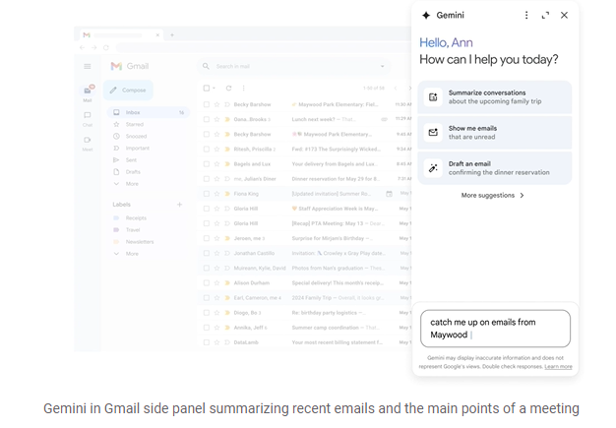
Task: Select the Summarize conversations suggestion
Action: coord(494,97)
